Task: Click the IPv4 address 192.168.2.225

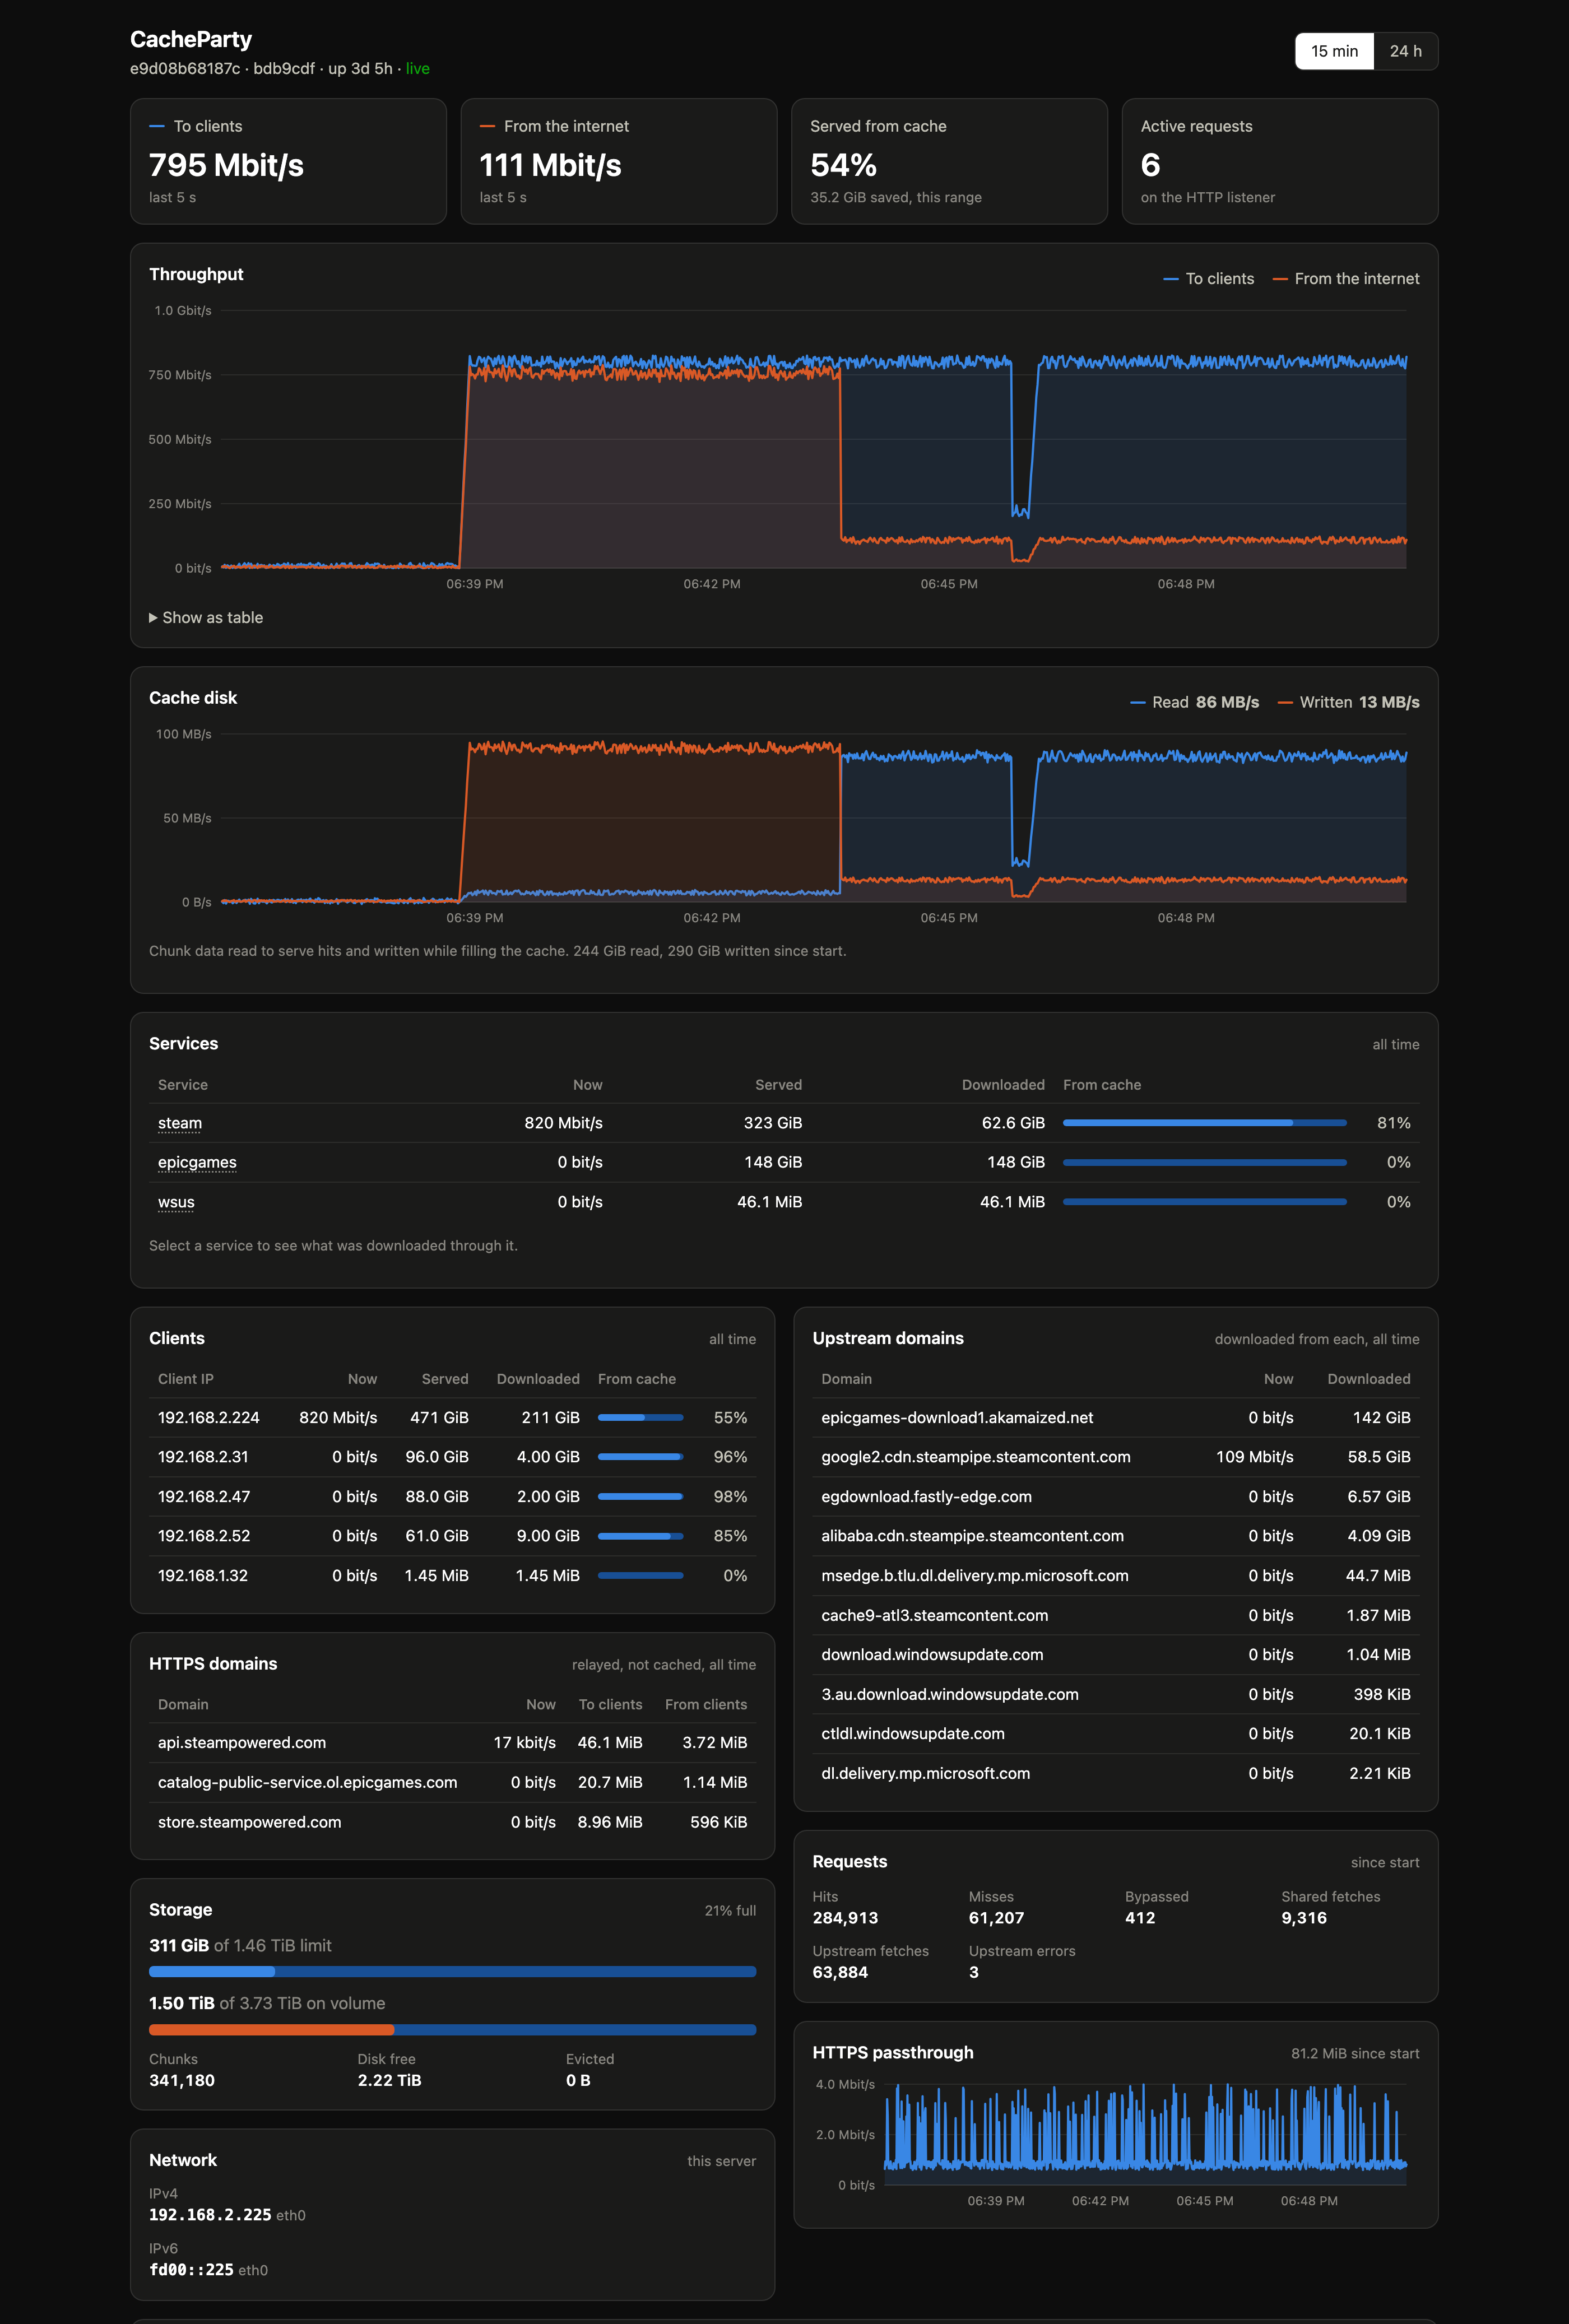Action: tap(210, 2216)
